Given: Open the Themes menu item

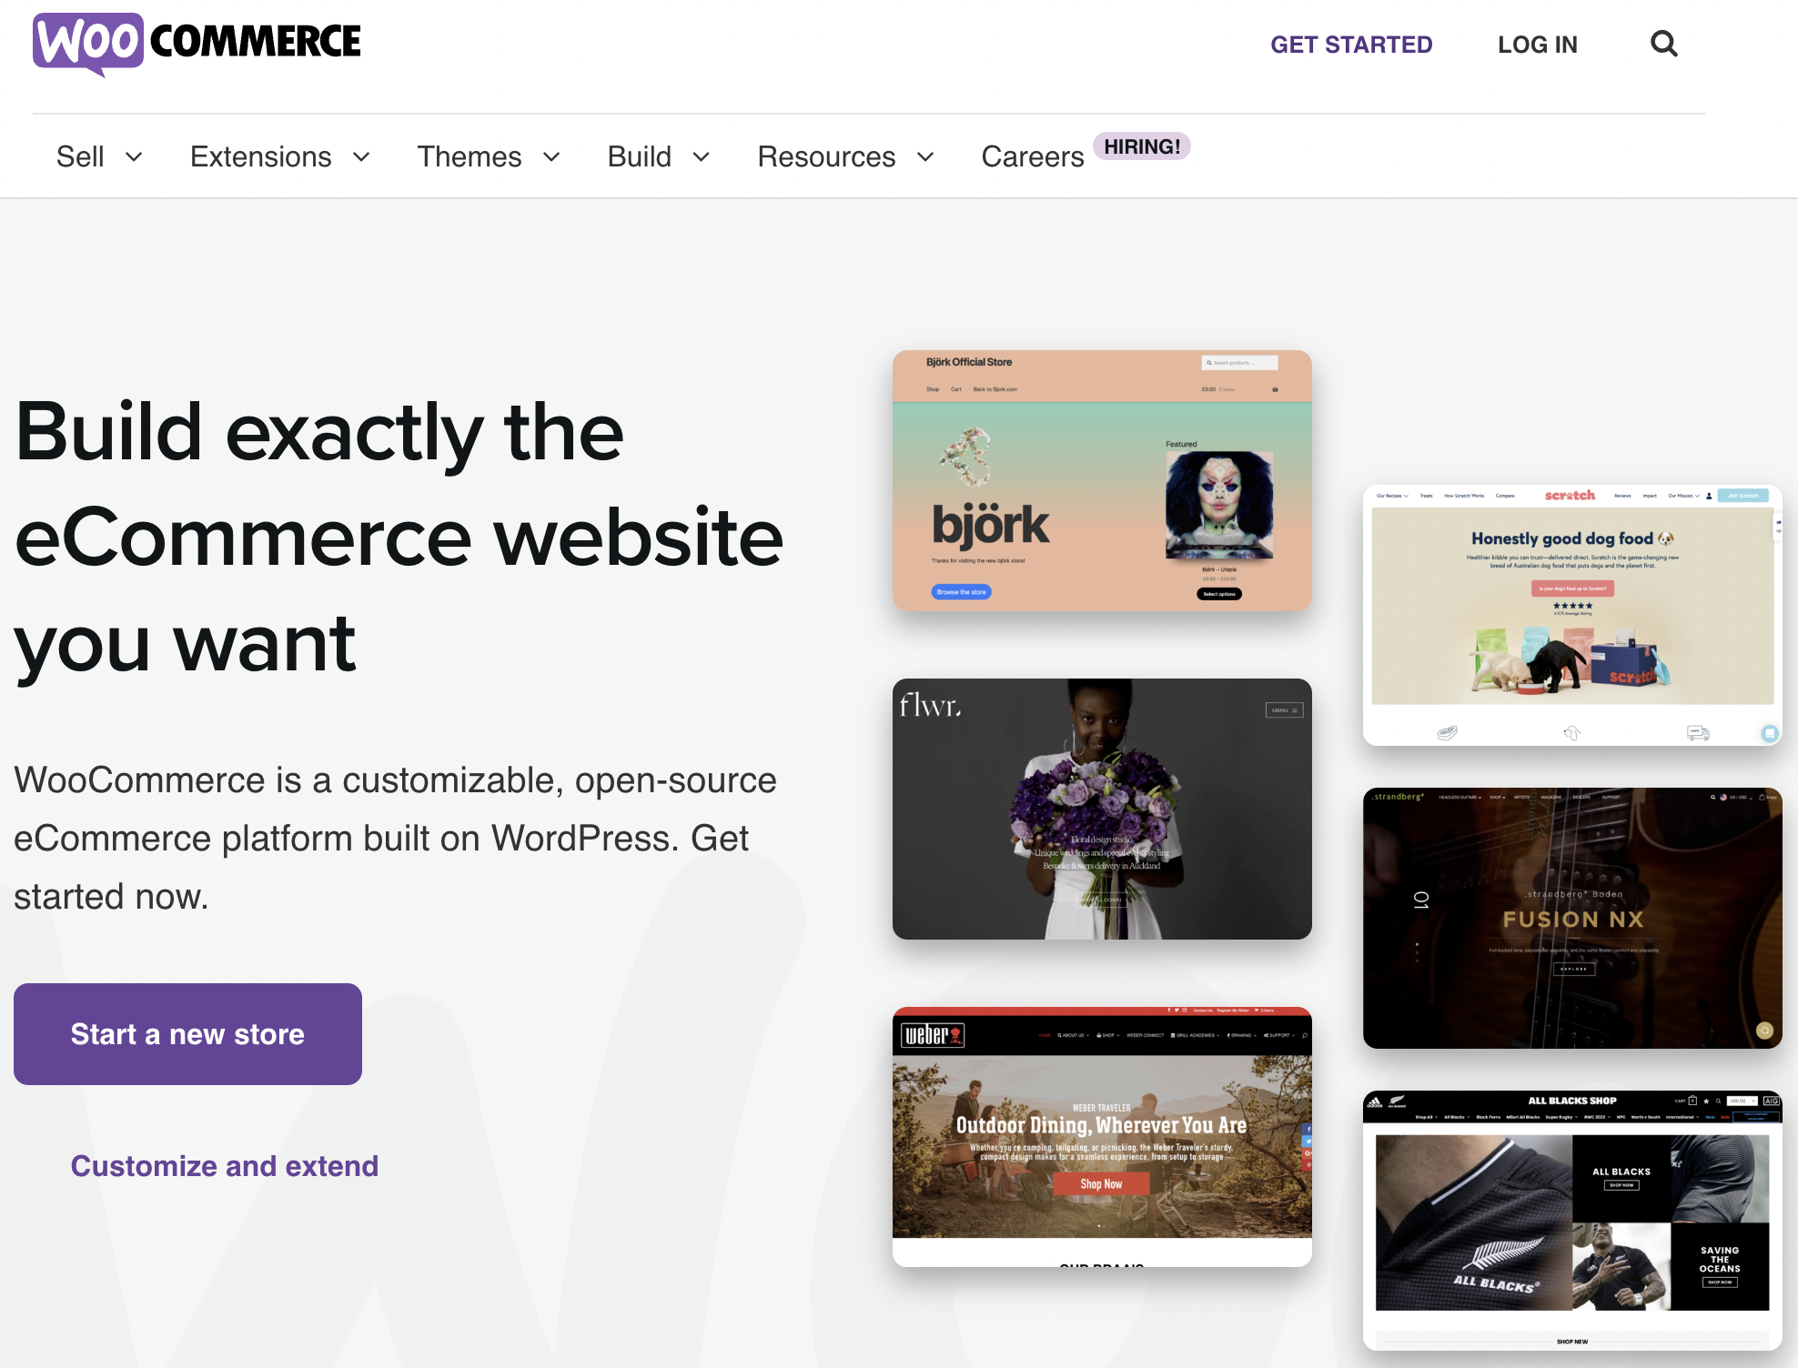Looking at the screenshot, I should 470,156.
